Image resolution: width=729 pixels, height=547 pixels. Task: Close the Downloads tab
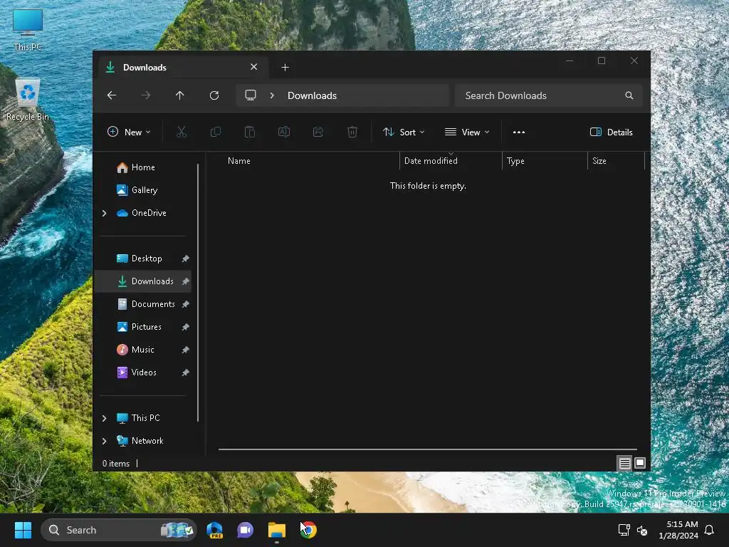tap(254, 67)
